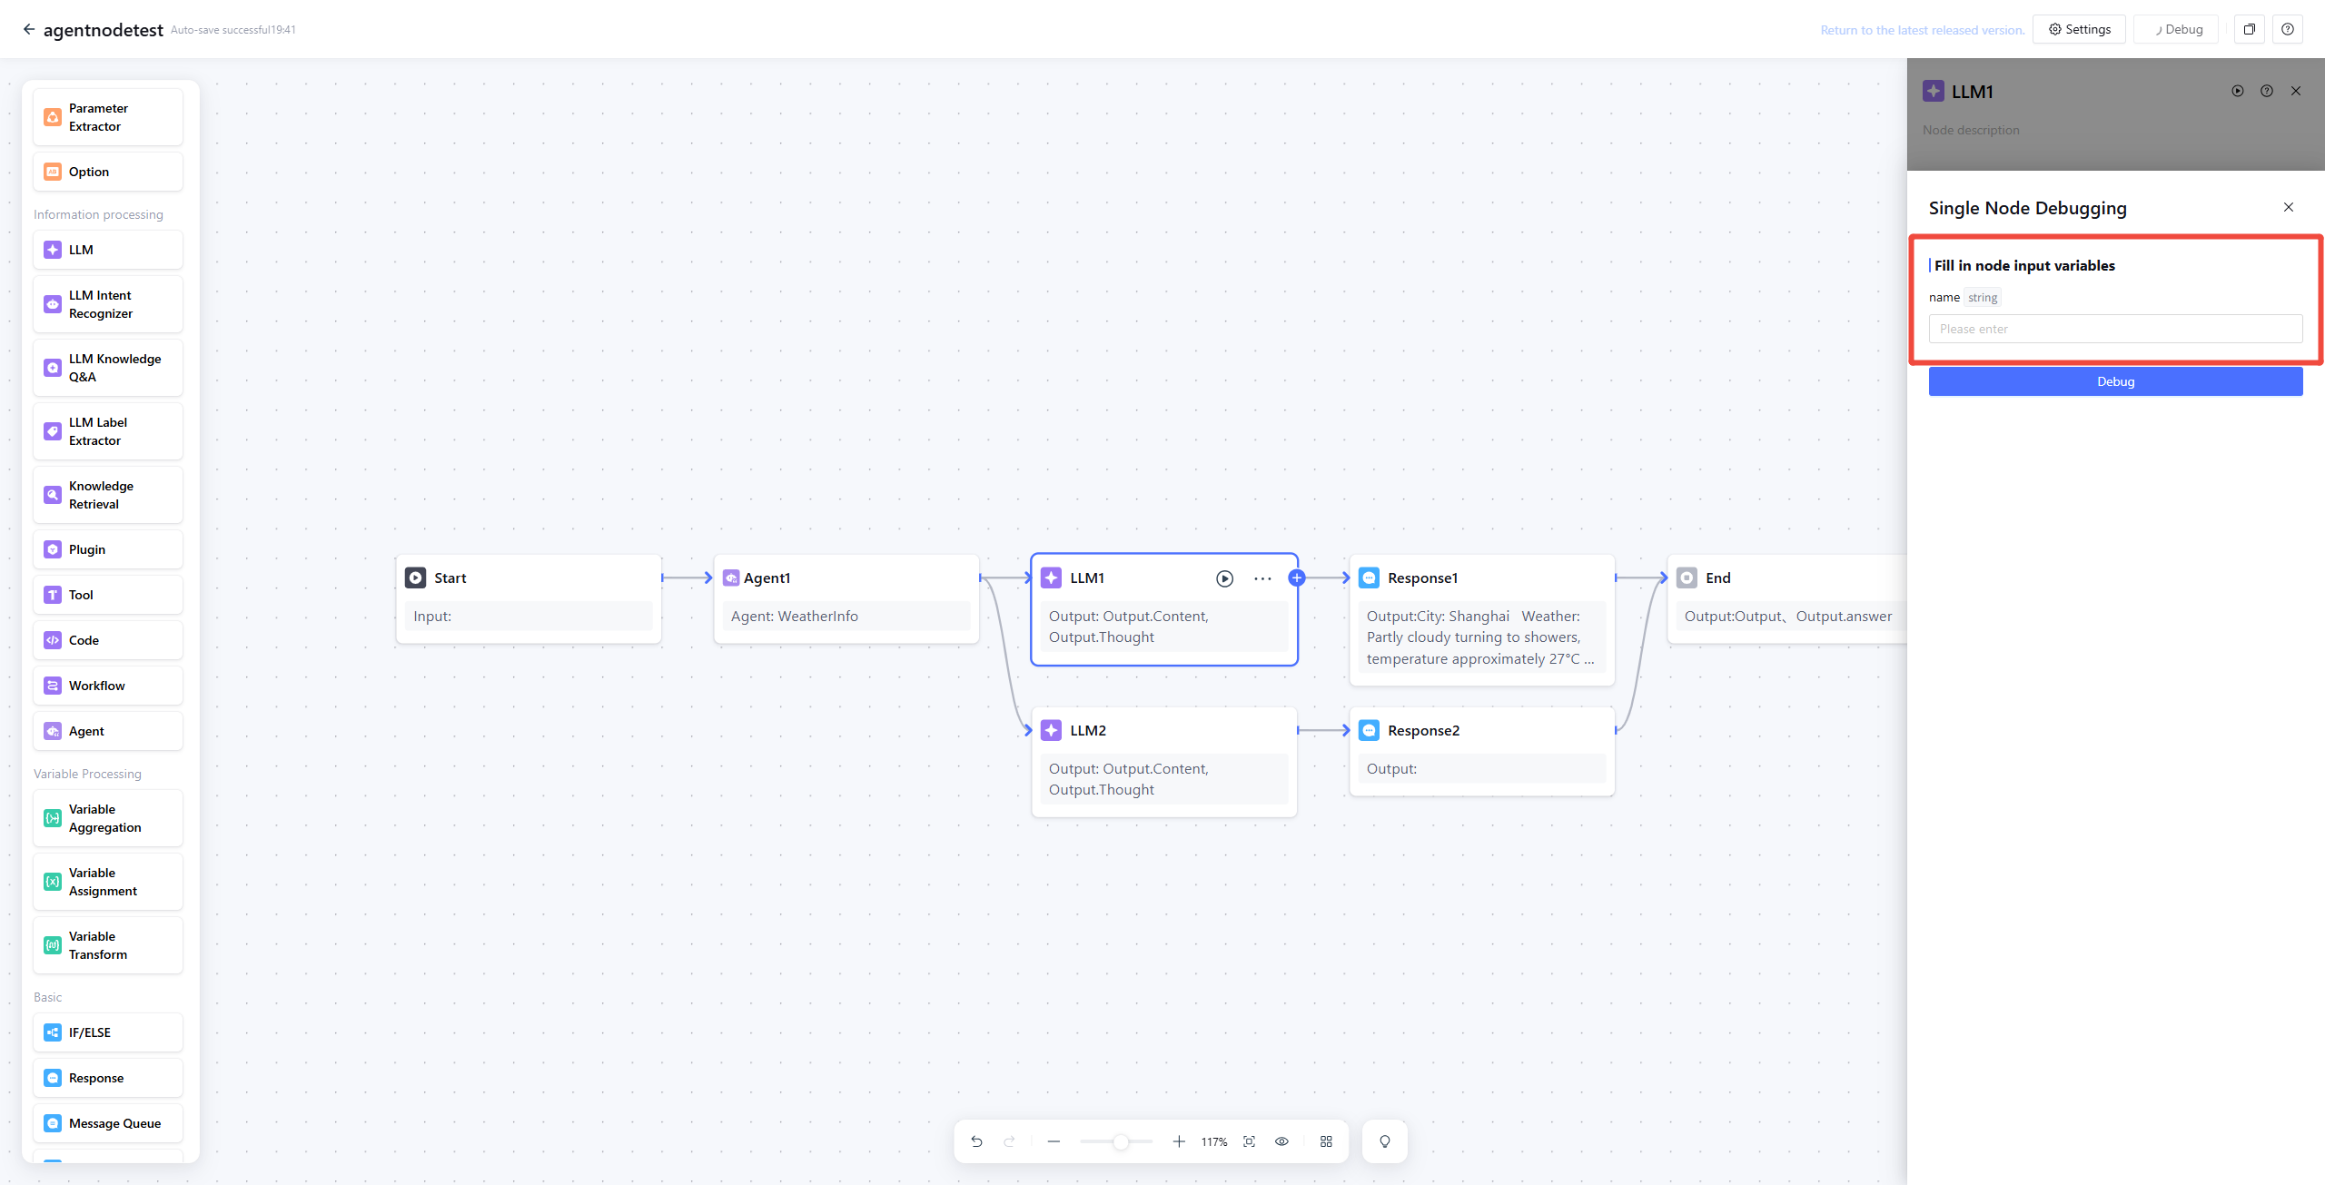Click the undo arrow icon

(976, 1141)
